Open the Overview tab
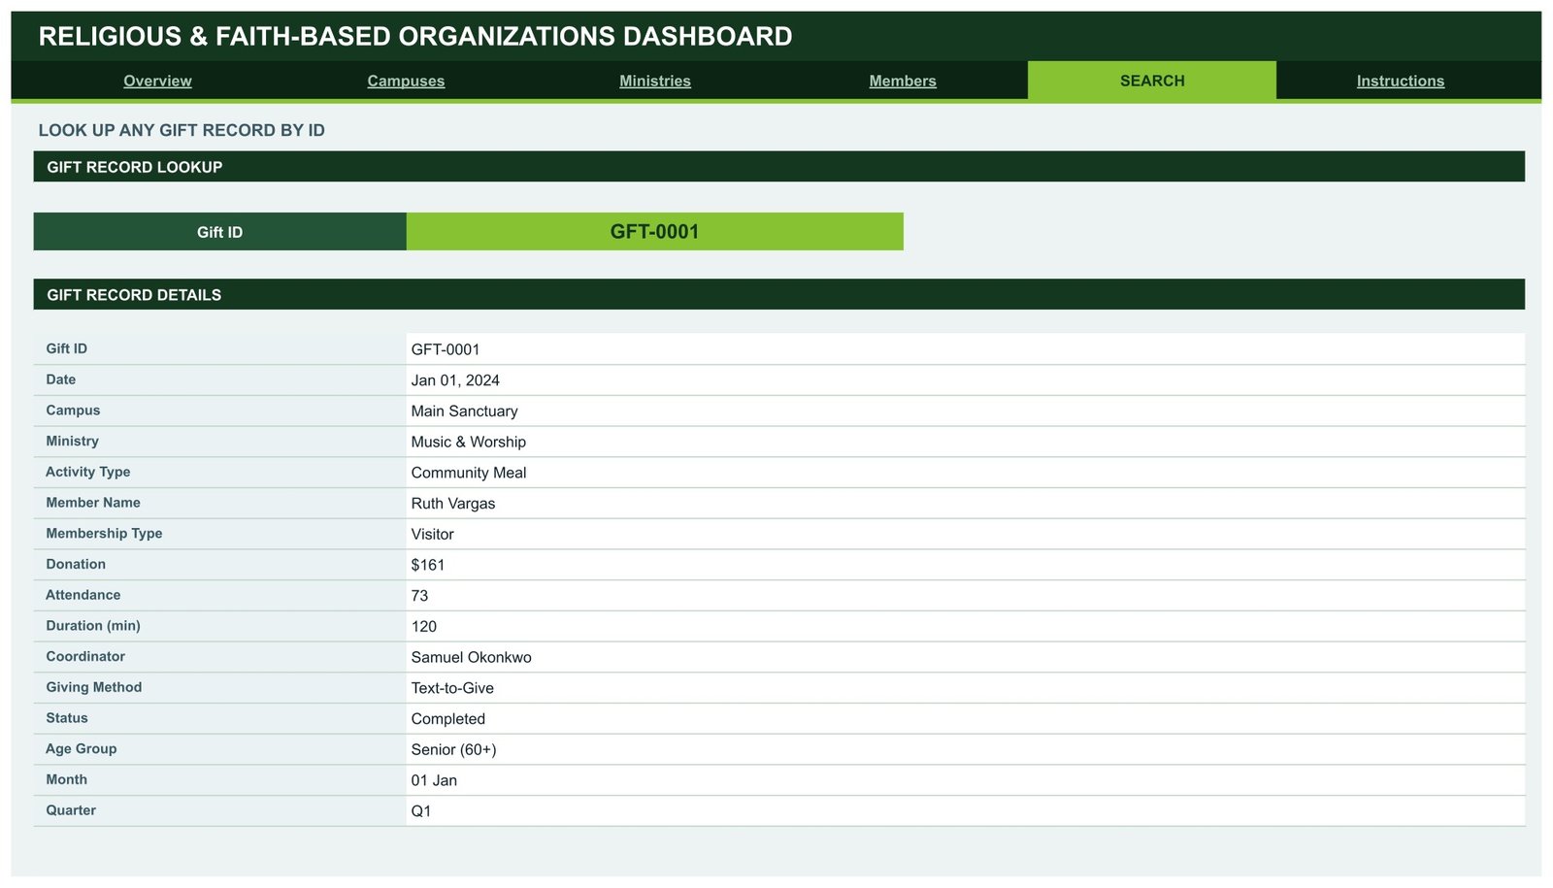The image size is (1553, 888). click(157, 82)
